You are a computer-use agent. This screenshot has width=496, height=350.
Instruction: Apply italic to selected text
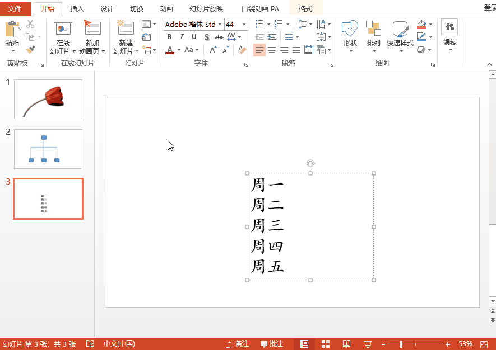point(181,36)
